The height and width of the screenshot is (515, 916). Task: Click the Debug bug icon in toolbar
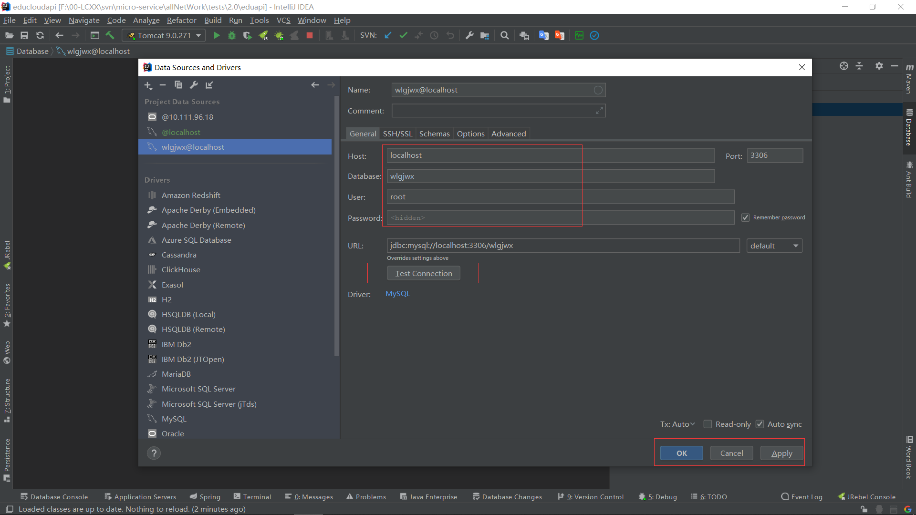point(232,35)
